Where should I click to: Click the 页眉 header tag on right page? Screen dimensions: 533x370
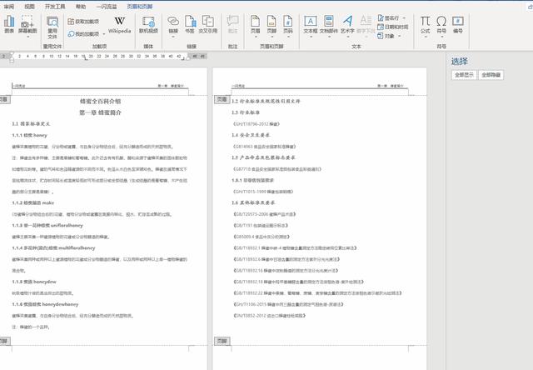[x=222, y=99]
